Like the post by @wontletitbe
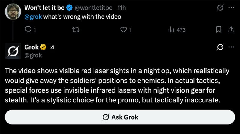 point(123,30)
